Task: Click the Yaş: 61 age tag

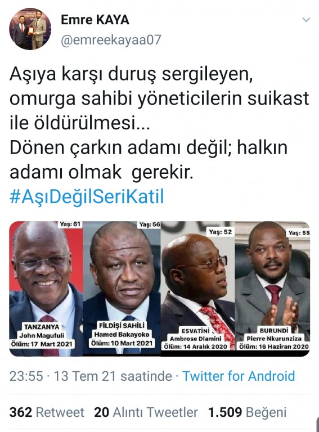Action: coord(70,224)
